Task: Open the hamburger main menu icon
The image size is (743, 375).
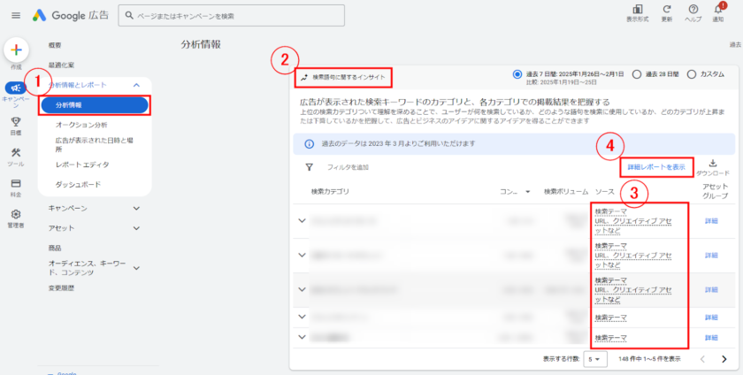Action: (x=16, y=15)
